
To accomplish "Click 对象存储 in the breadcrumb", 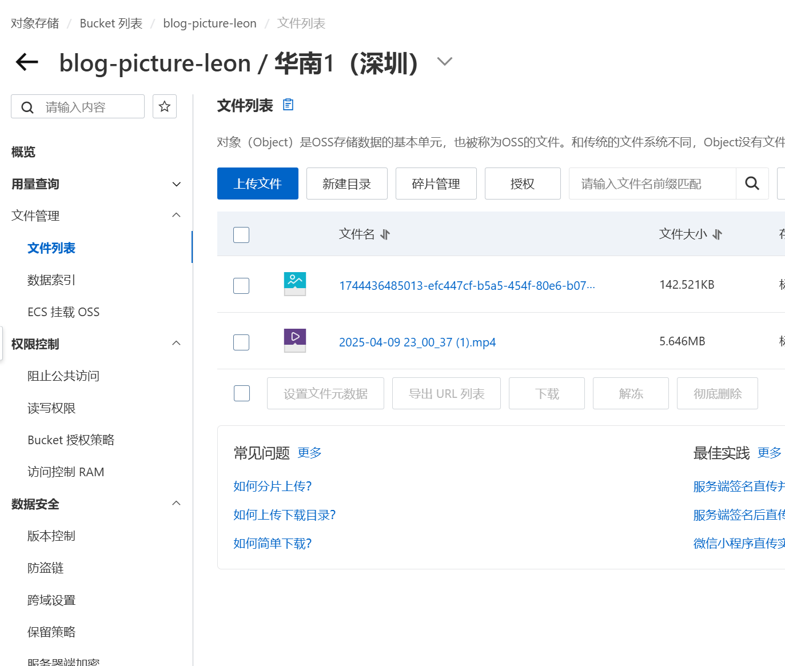I will click(x=35, y=23).
